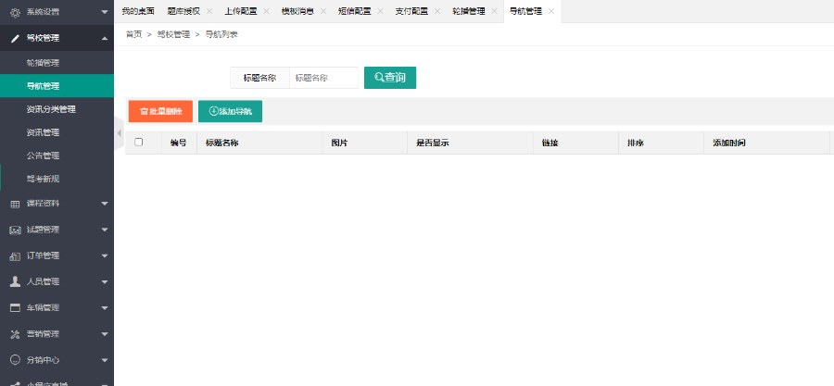Click the table grid icon beside 课程资料
The image size is (834, 386).
16,204
